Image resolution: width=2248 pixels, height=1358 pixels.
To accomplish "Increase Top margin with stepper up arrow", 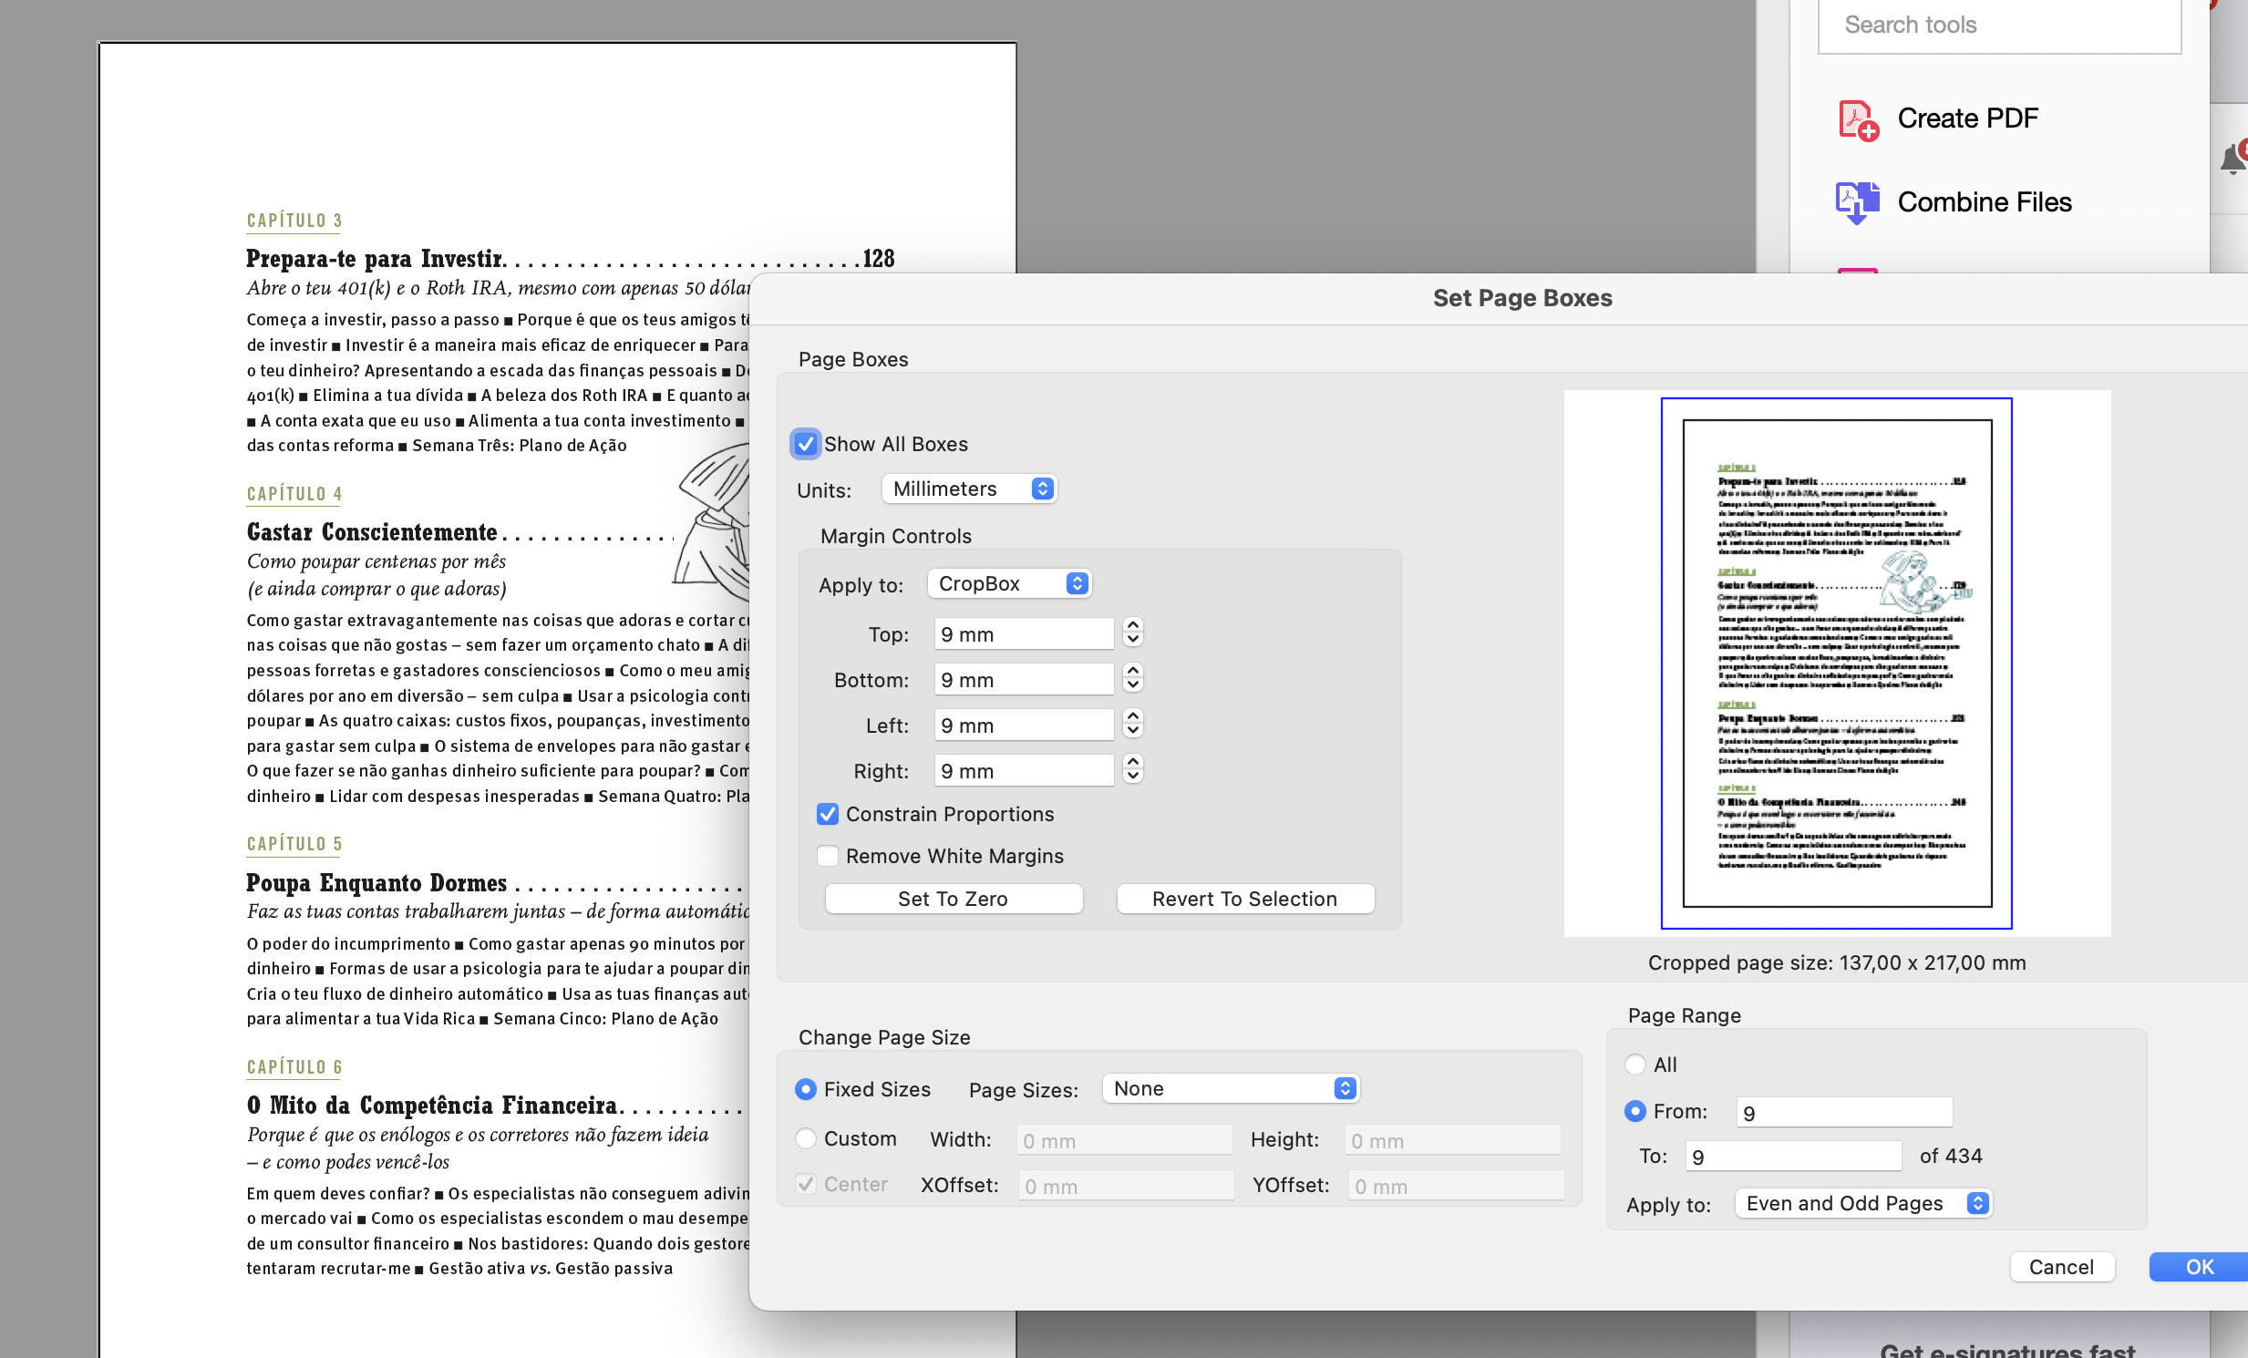I will click(1132, 626).
